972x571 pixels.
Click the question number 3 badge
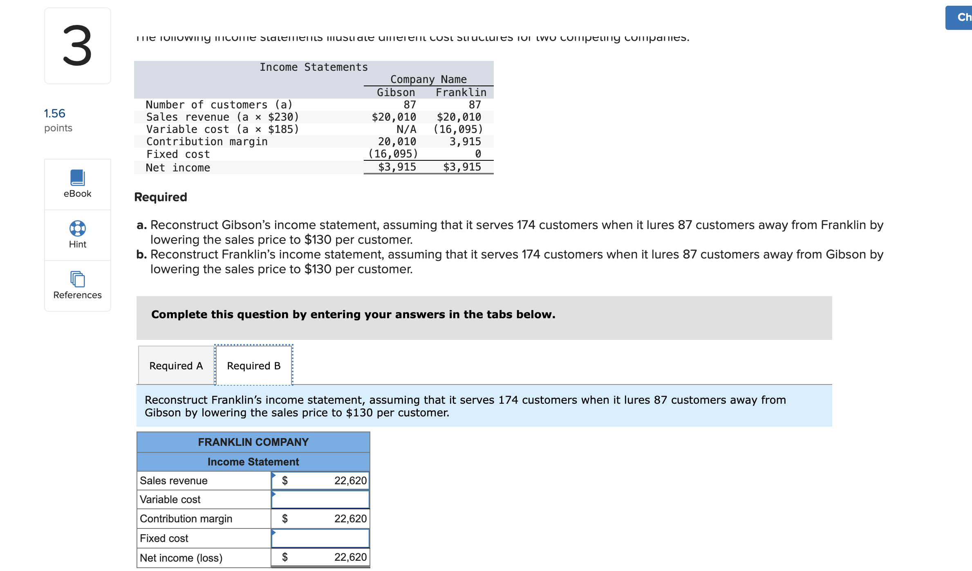(x=77, y=46)
